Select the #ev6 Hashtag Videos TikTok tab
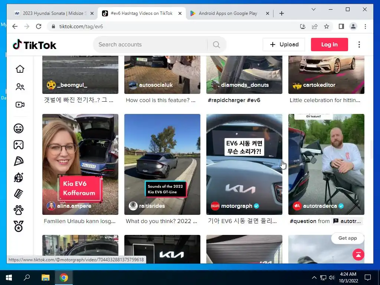This screenshot has height=285, width=380. coord(141,13)
